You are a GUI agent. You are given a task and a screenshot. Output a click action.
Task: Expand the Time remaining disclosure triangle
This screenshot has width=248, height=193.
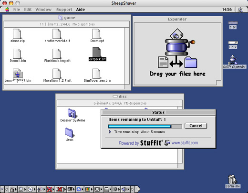(110, 132)
